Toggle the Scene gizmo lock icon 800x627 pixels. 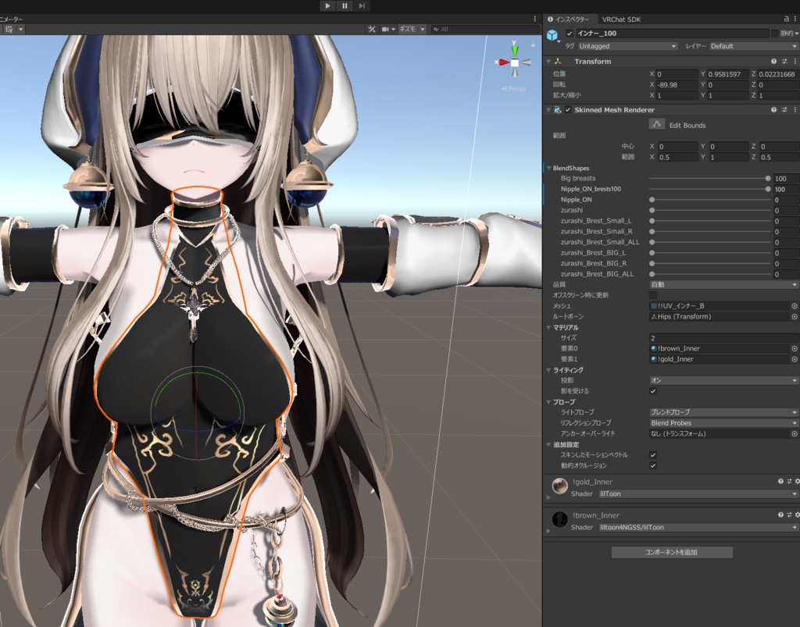tap(533, 45)
